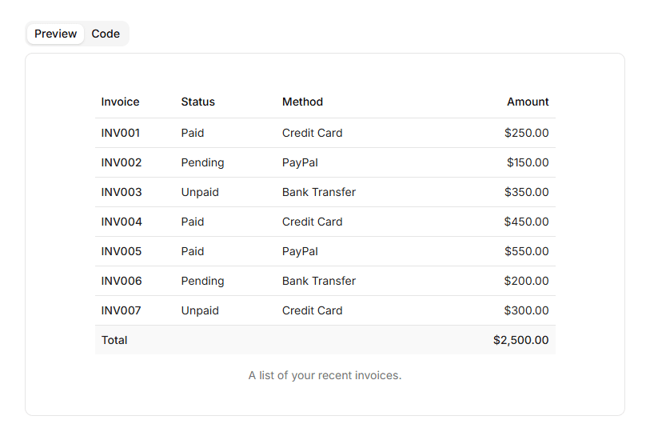Select the $2,500.00 total amount
Image resolution: width=650 pixels, height=440 pixels.
click(x=520, y=340)
